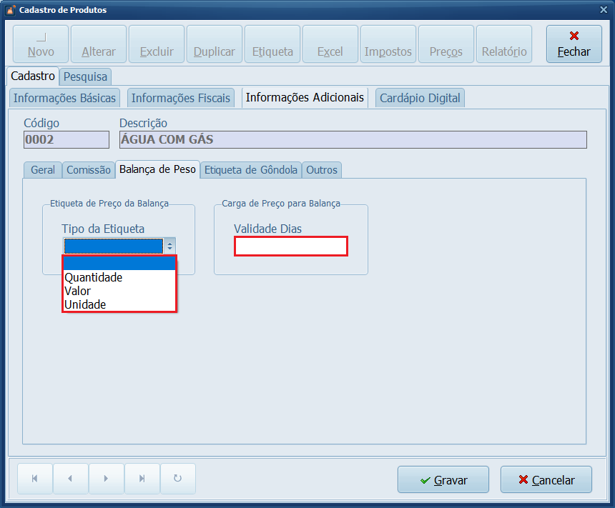615x508 pixels.
Task: Open the Informações Fiscais tab
Action: 181,98
